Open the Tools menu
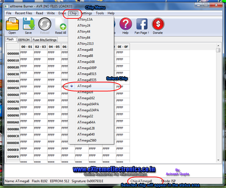This screenshot has width=226, height=188. pos(100,13)
